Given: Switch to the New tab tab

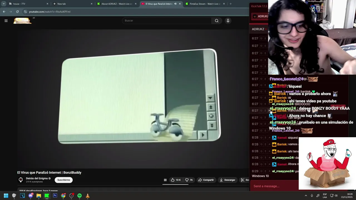Looking at the screenshot, I should 72,4.
